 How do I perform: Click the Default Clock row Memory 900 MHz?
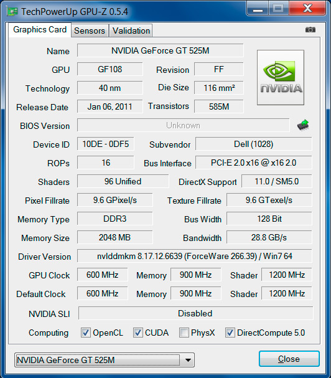coord(195,293)
